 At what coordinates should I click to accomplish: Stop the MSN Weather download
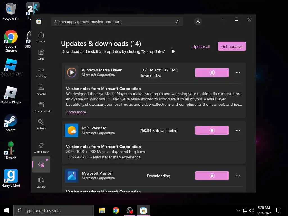click(x=212, y=130)
